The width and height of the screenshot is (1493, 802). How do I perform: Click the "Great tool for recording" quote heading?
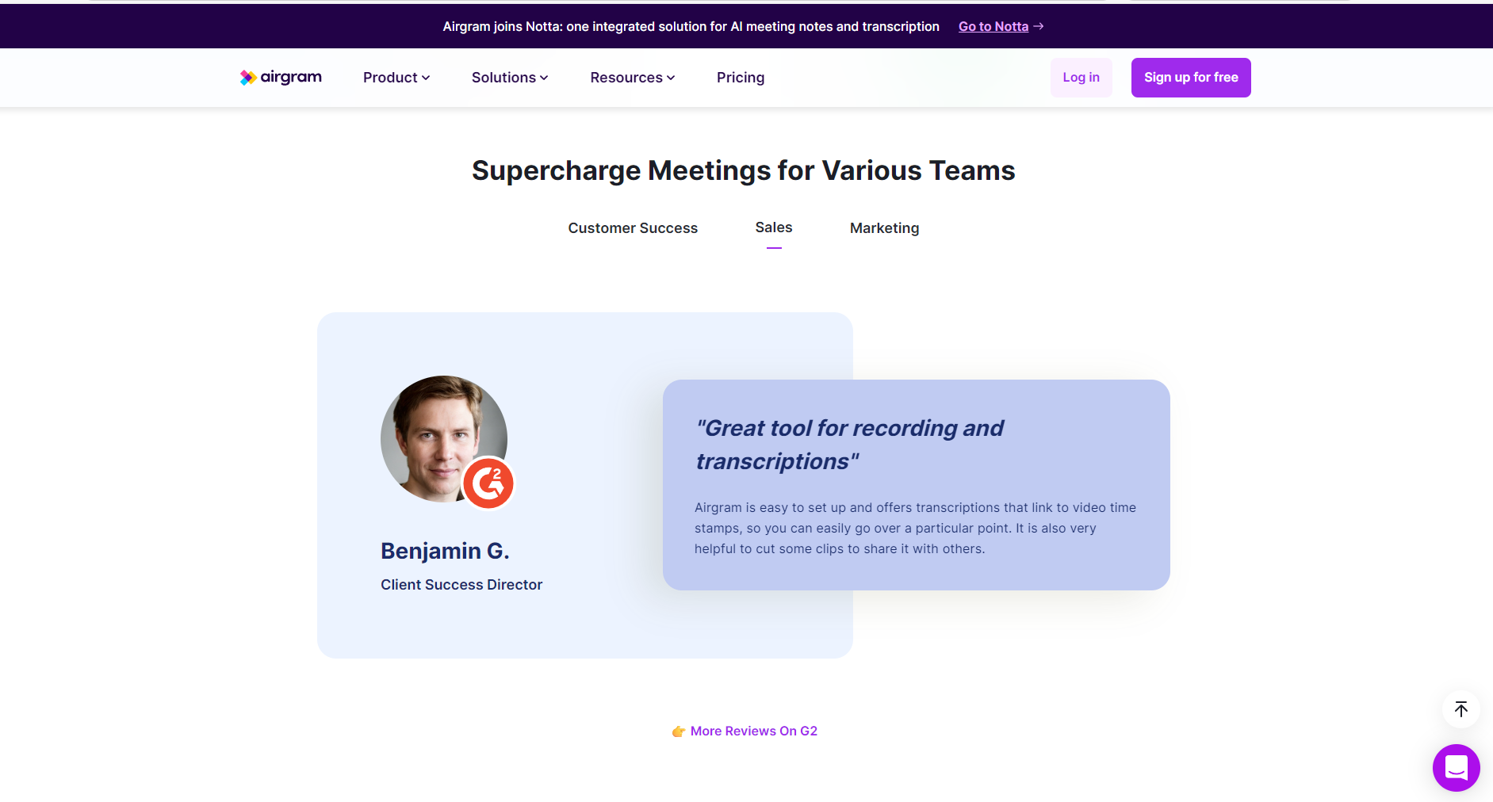pos(849,445)
